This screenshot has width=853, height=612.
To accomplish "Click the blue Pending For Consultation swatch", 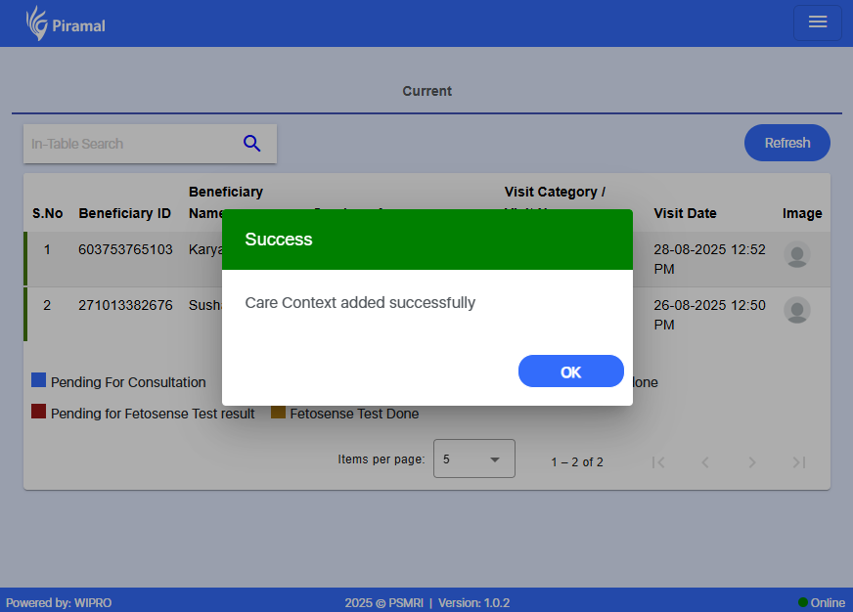I will pos(39,380).
